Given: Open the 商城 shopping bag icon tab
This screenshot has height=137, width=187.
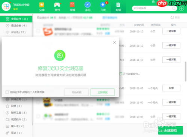Looking at the screenshot, I should pos(72,5).
